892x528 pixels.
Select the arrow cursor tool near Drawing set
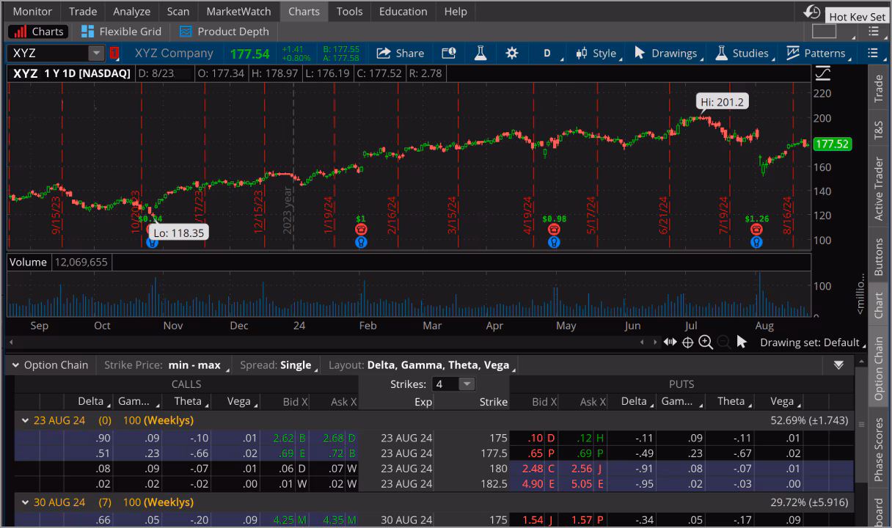tap(742, 342)
